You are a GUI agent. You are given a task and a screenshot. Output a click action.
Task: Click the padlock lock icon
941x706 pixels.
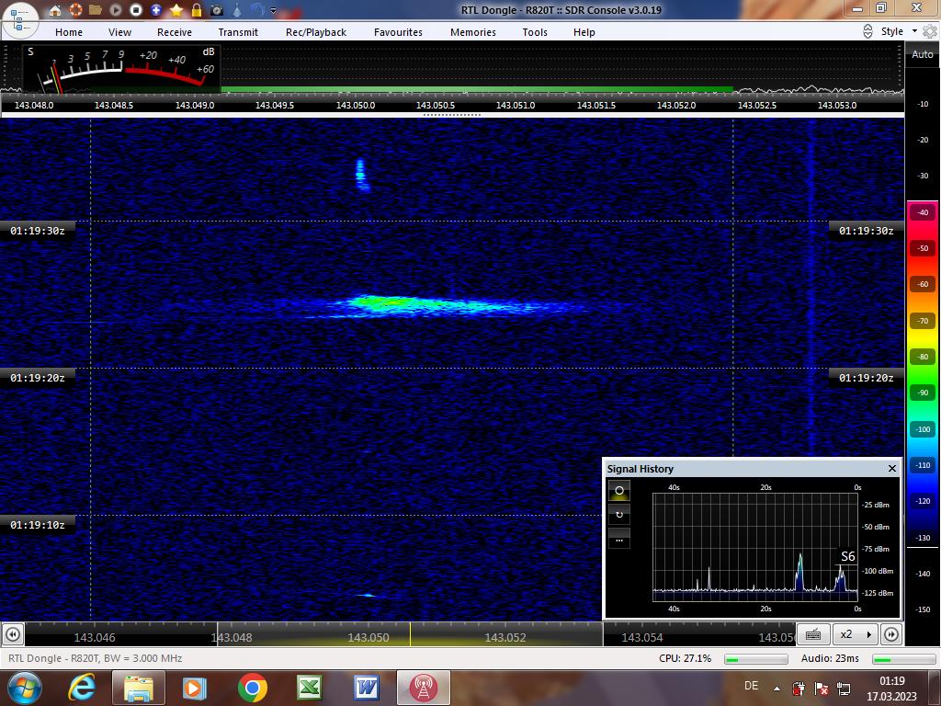(197, 10)
